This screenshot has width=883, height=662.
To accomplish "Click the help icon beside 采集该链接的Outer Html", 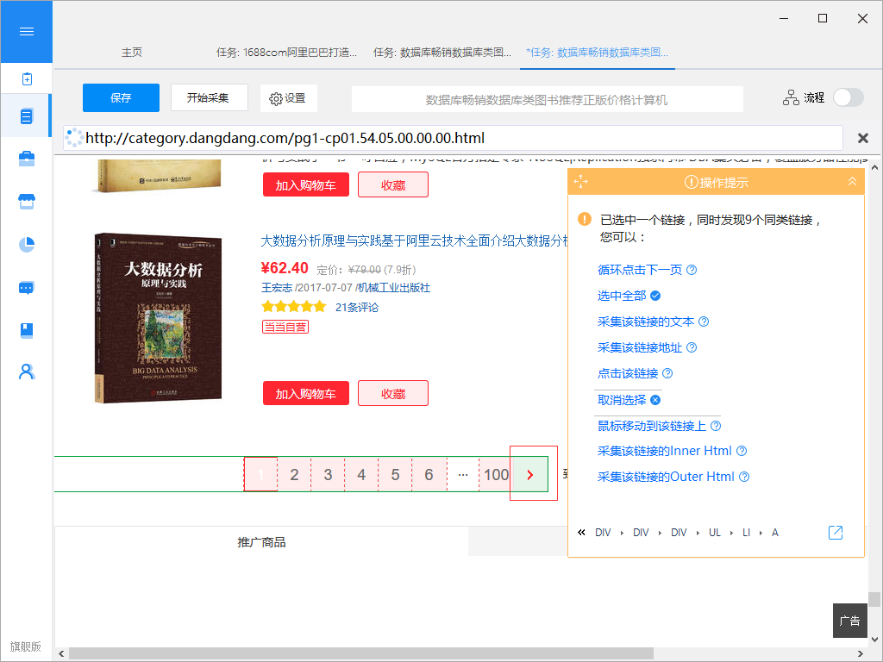I will point(744,477).
